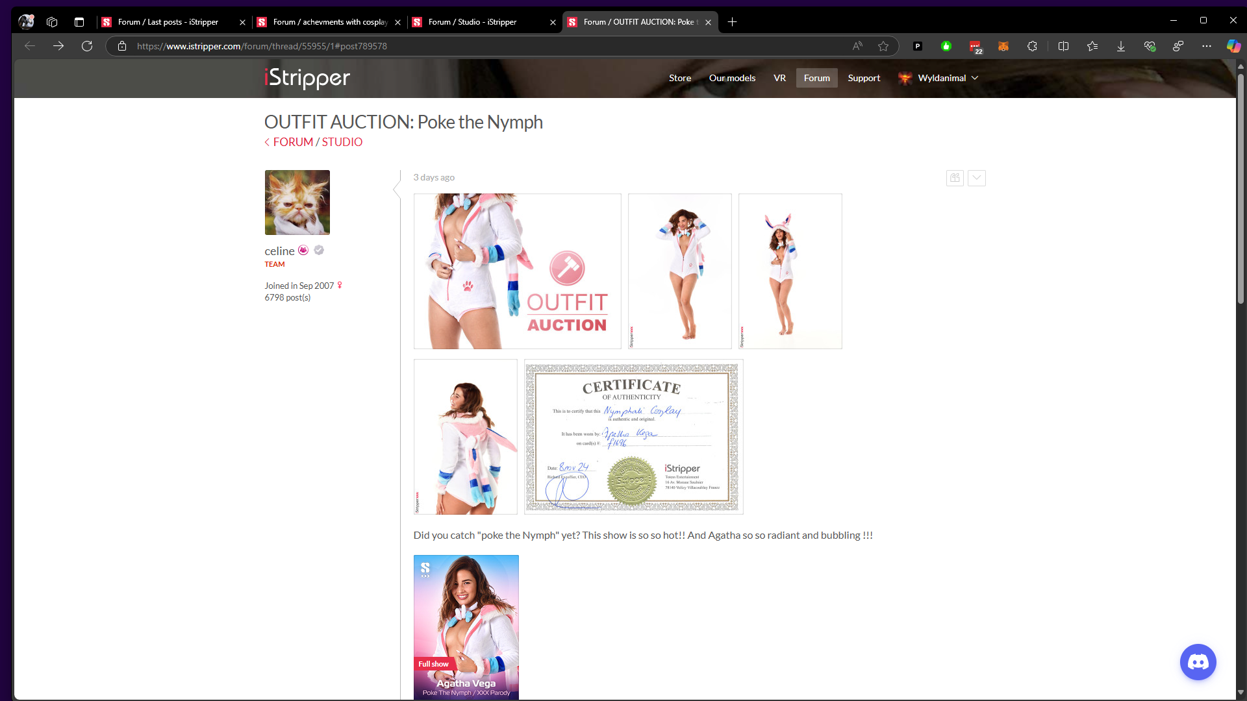Click the browser refresh icon

coord(87,46)
